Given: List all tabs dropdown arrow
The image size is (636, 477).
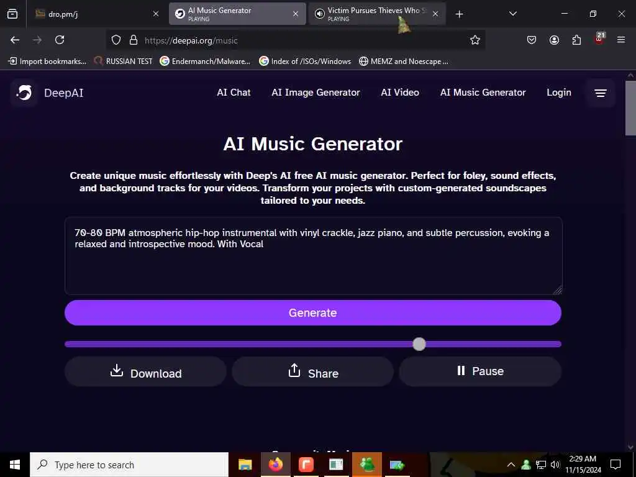Looking at the screenshot, I should point(512,14).
